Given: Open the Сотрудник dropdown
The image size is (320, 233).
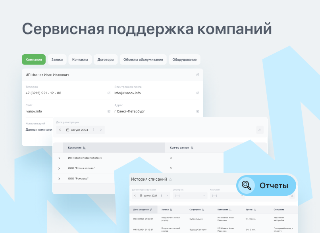Looking at the screenshot, I should click(x=189, y=195).
